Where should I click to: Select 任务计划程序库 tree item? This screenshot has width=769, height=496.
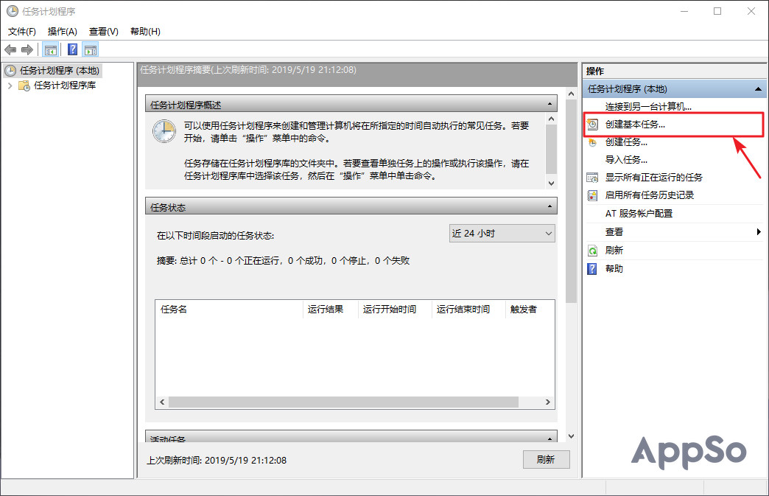pyautogui.click(x=65, y=85)
